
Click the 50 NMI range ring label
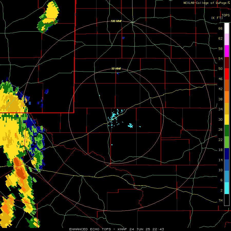(116, 69)
